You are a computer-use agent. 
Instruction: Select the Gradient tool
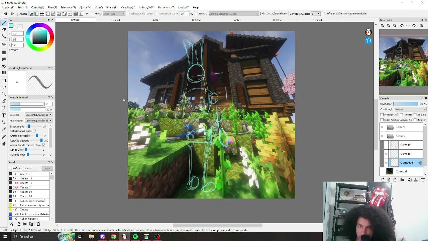pyautogui.click(x=4, y=73)
